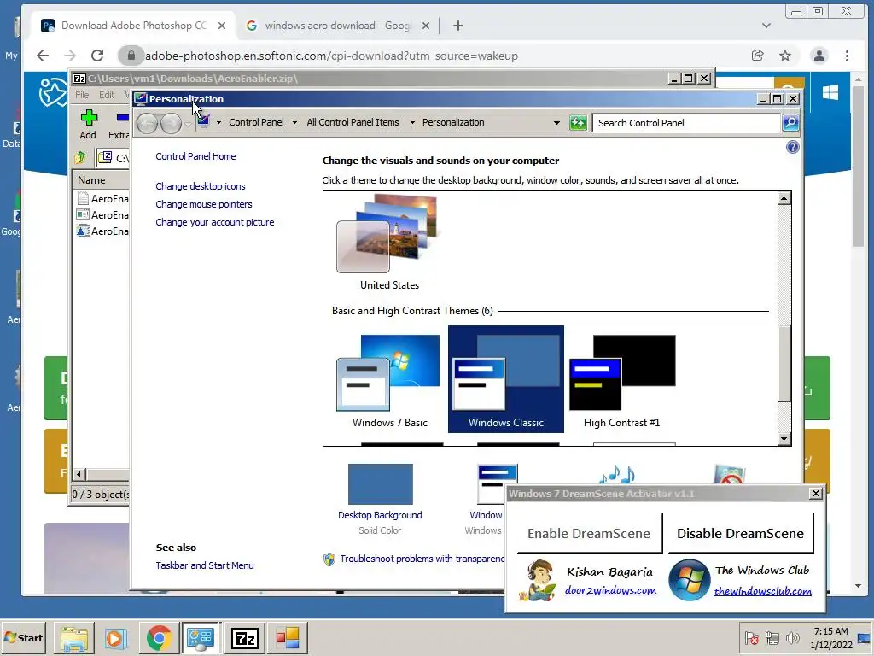Click the Back arrow in Personalization window
The width and height of the screenshot is (874, 656).
click(x=147, y=123)
